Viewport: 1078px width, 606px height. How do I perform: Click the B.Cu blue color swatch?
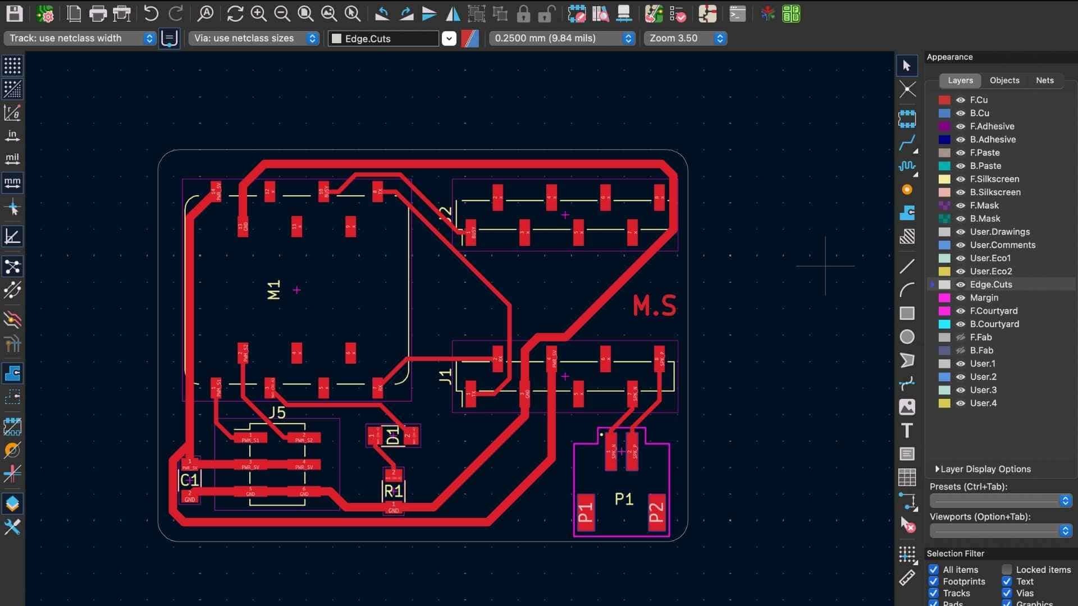[x=944, y=113]
